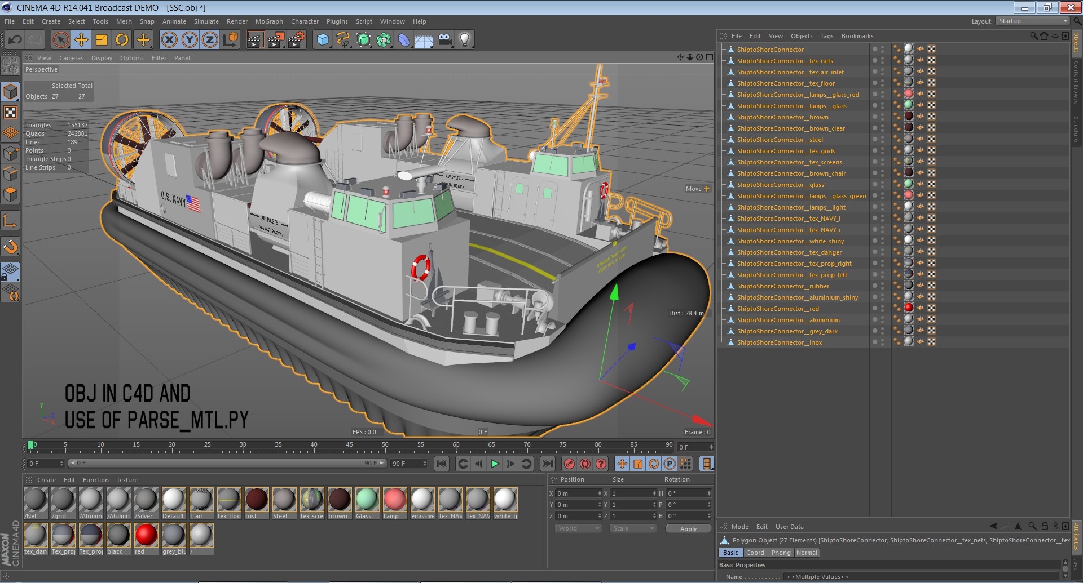This screenshot has height=583, width=1083.
Task: Play the animation forward
Action: click(x=495, y=464)
